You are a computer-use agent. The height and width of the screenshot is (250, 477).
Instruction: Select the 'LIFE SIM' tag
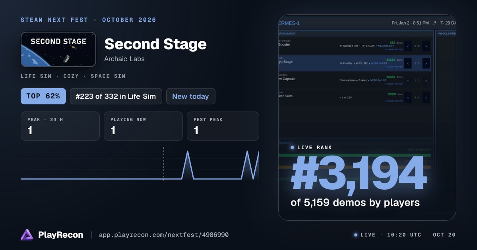pos(36,76)
